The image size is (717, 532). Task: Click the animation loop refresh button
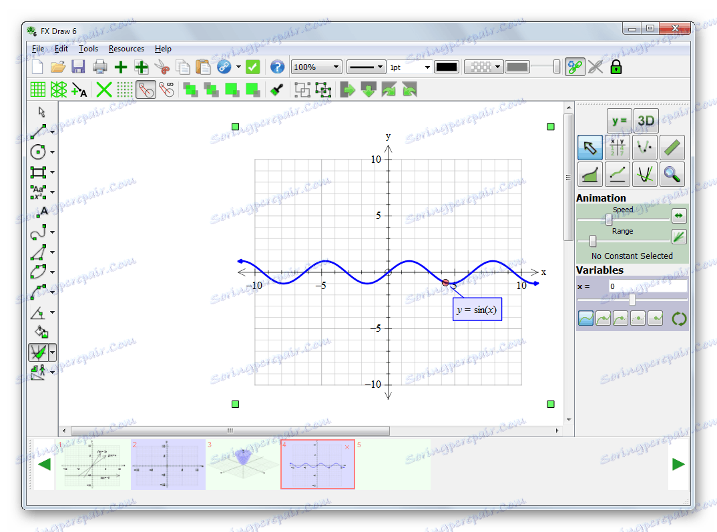click(679, 318)
